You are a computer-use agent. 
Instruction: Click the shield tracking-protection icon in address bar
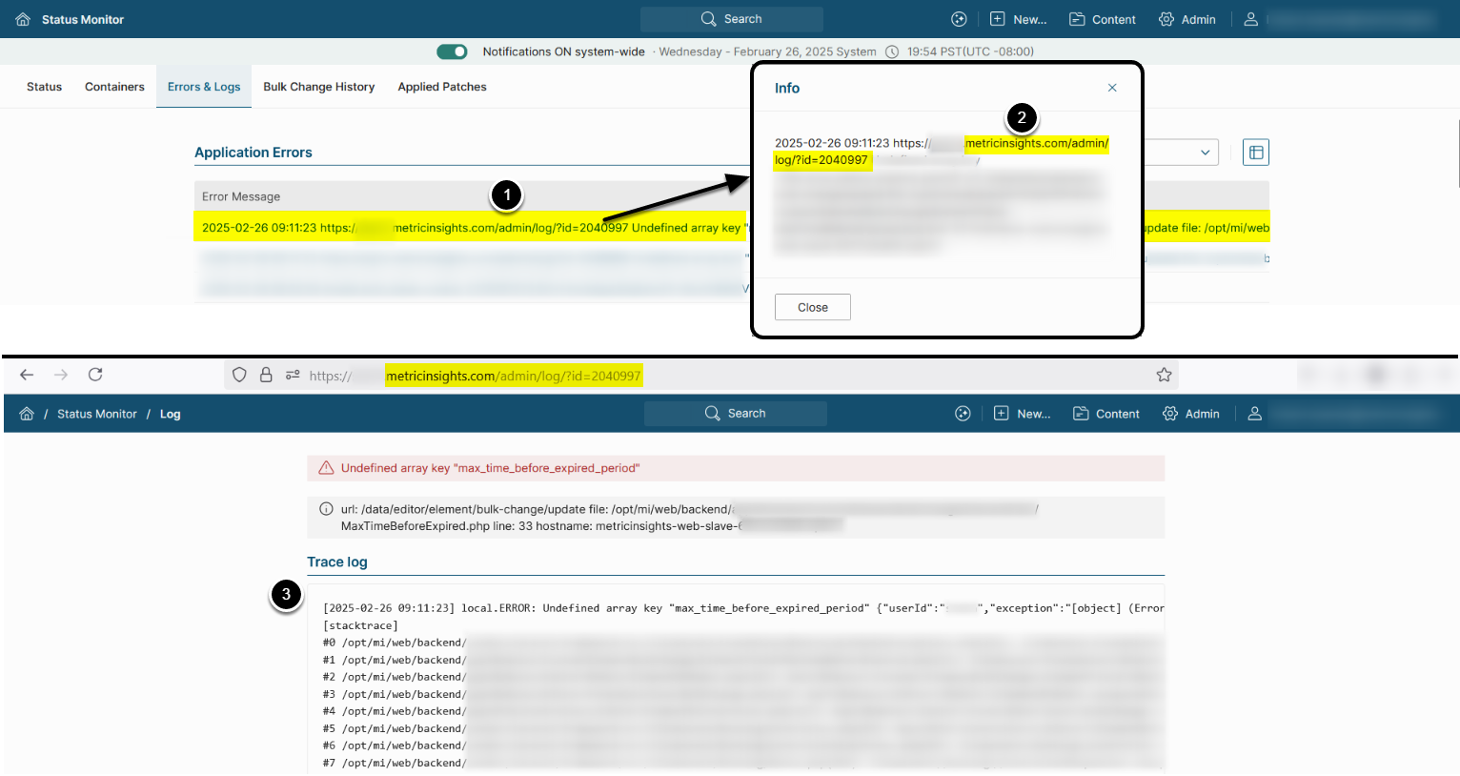coord(239,376)
